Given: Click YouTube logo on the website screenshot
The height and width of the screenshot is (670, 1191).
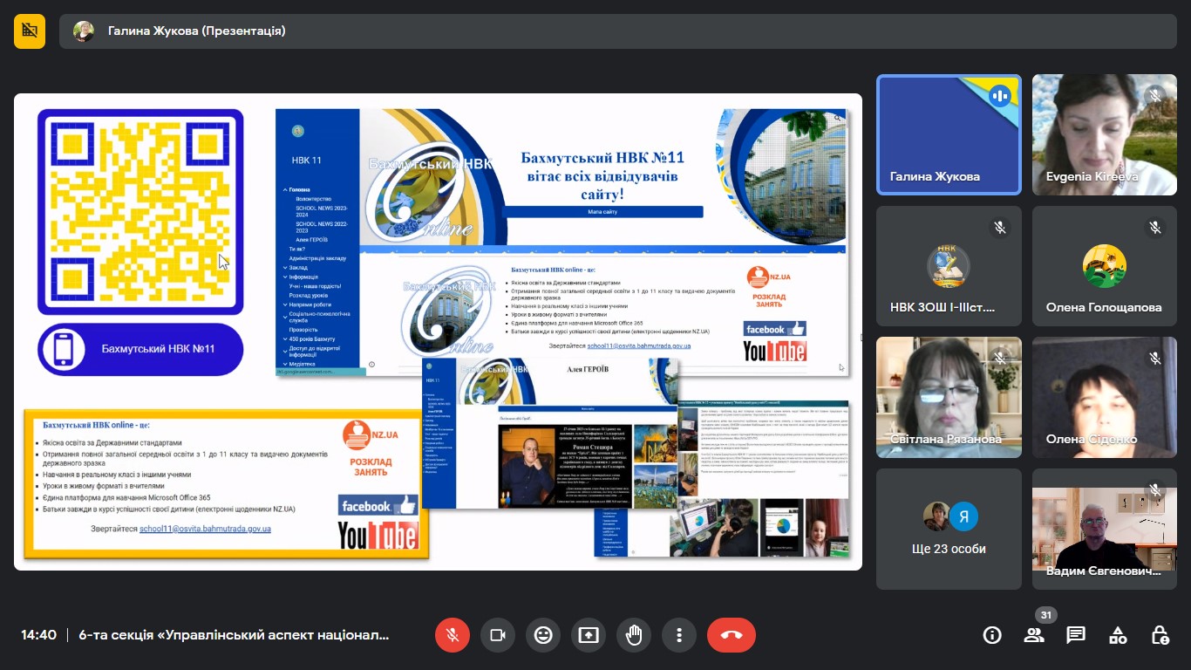Looking at the screenshot, I should pos(774,351).
